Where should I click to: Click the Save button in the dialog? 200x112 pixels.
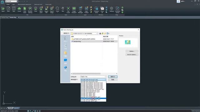click(113, 77)
